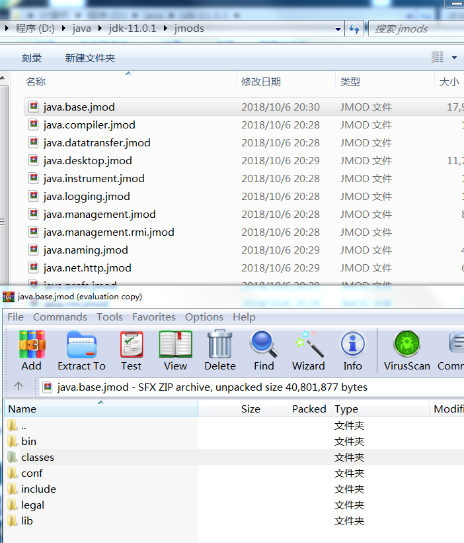Sort by 类型 column header
This screenshot has width=464, height=543.
pyautogui.click(x=385, y=82)
